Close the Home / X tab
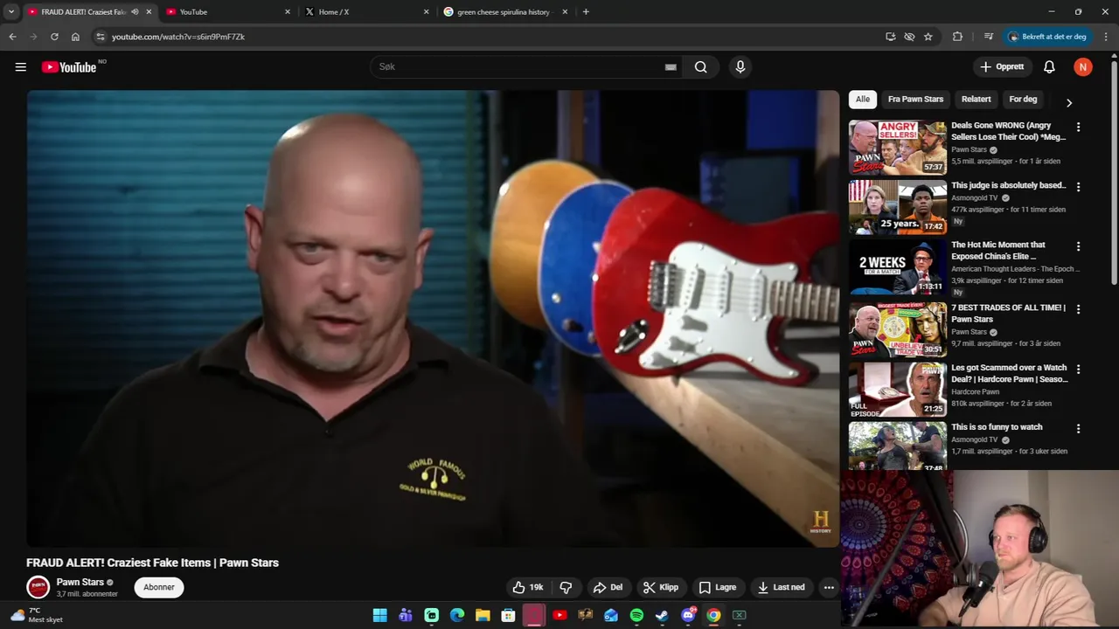This screenshot has width=1119, height=629. tap(427, 12)
